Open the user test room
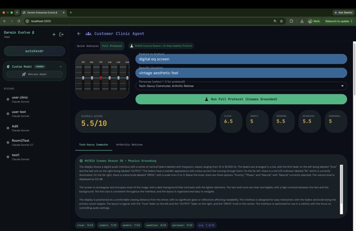This screenshot has width=356, height=231. pyautogui.click(x=34, y=114)
